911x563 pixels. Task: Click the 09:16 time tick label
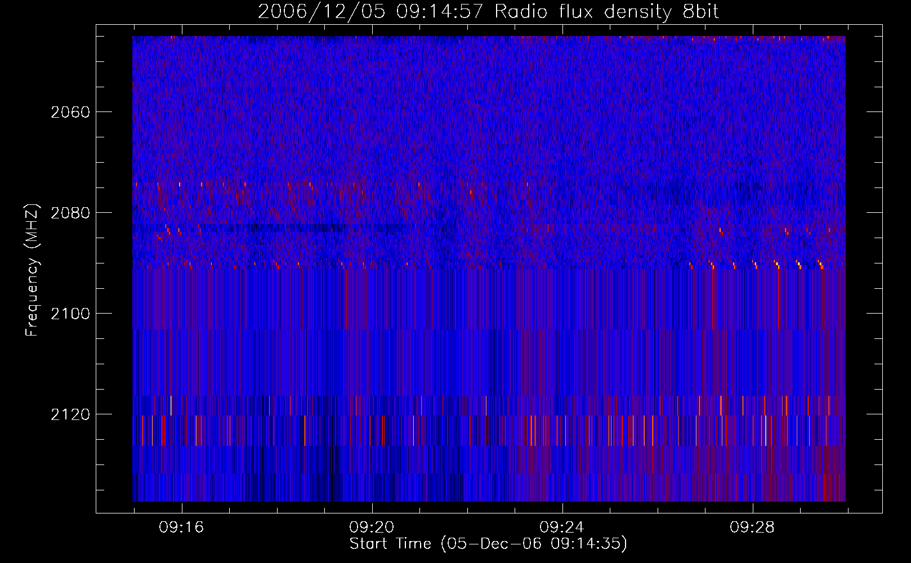181,528
